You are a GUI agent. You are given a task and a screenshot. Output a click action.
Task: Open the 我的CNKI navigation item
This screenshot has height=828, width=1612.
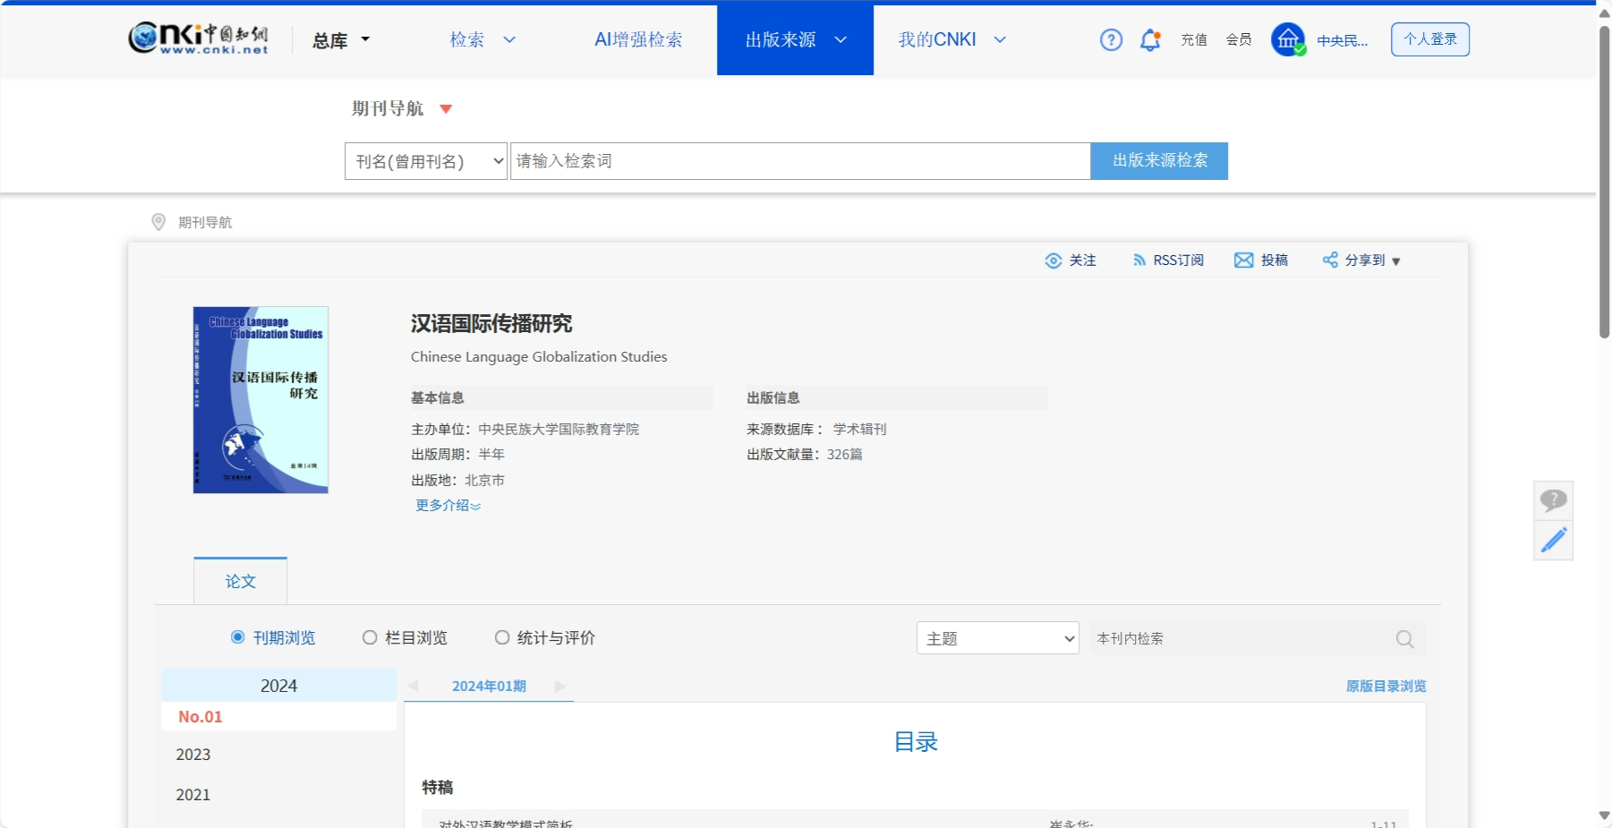click(937, 39)
